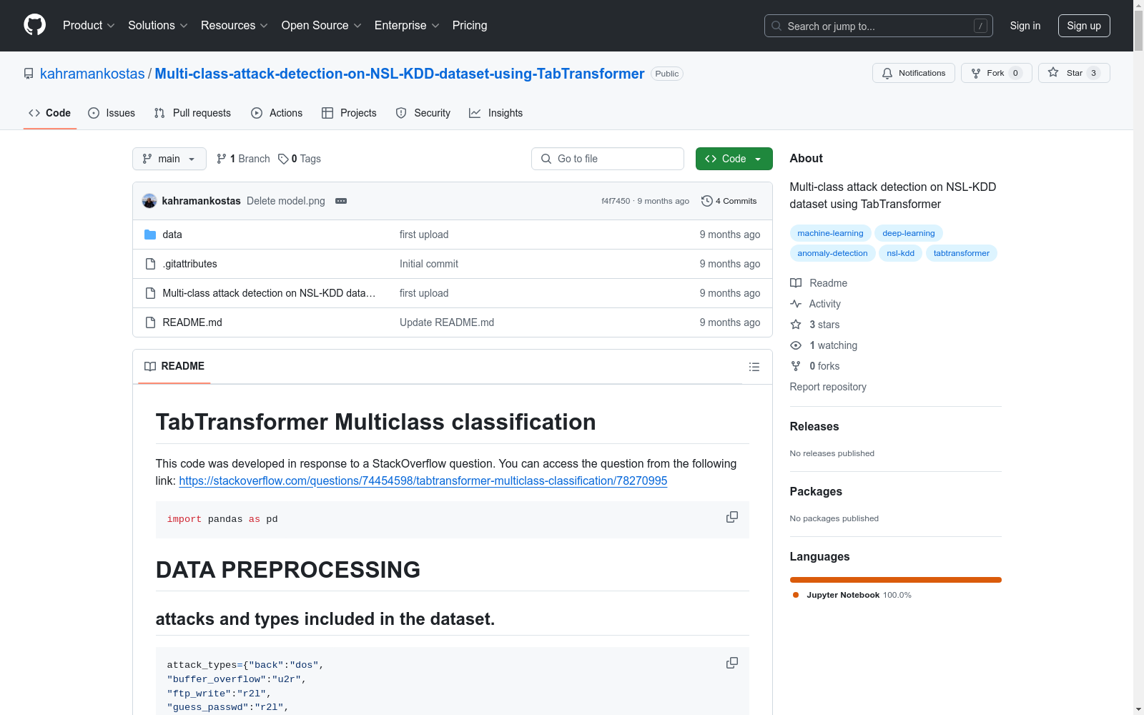Click the file icon next to README.md

[x=150, y=322]
